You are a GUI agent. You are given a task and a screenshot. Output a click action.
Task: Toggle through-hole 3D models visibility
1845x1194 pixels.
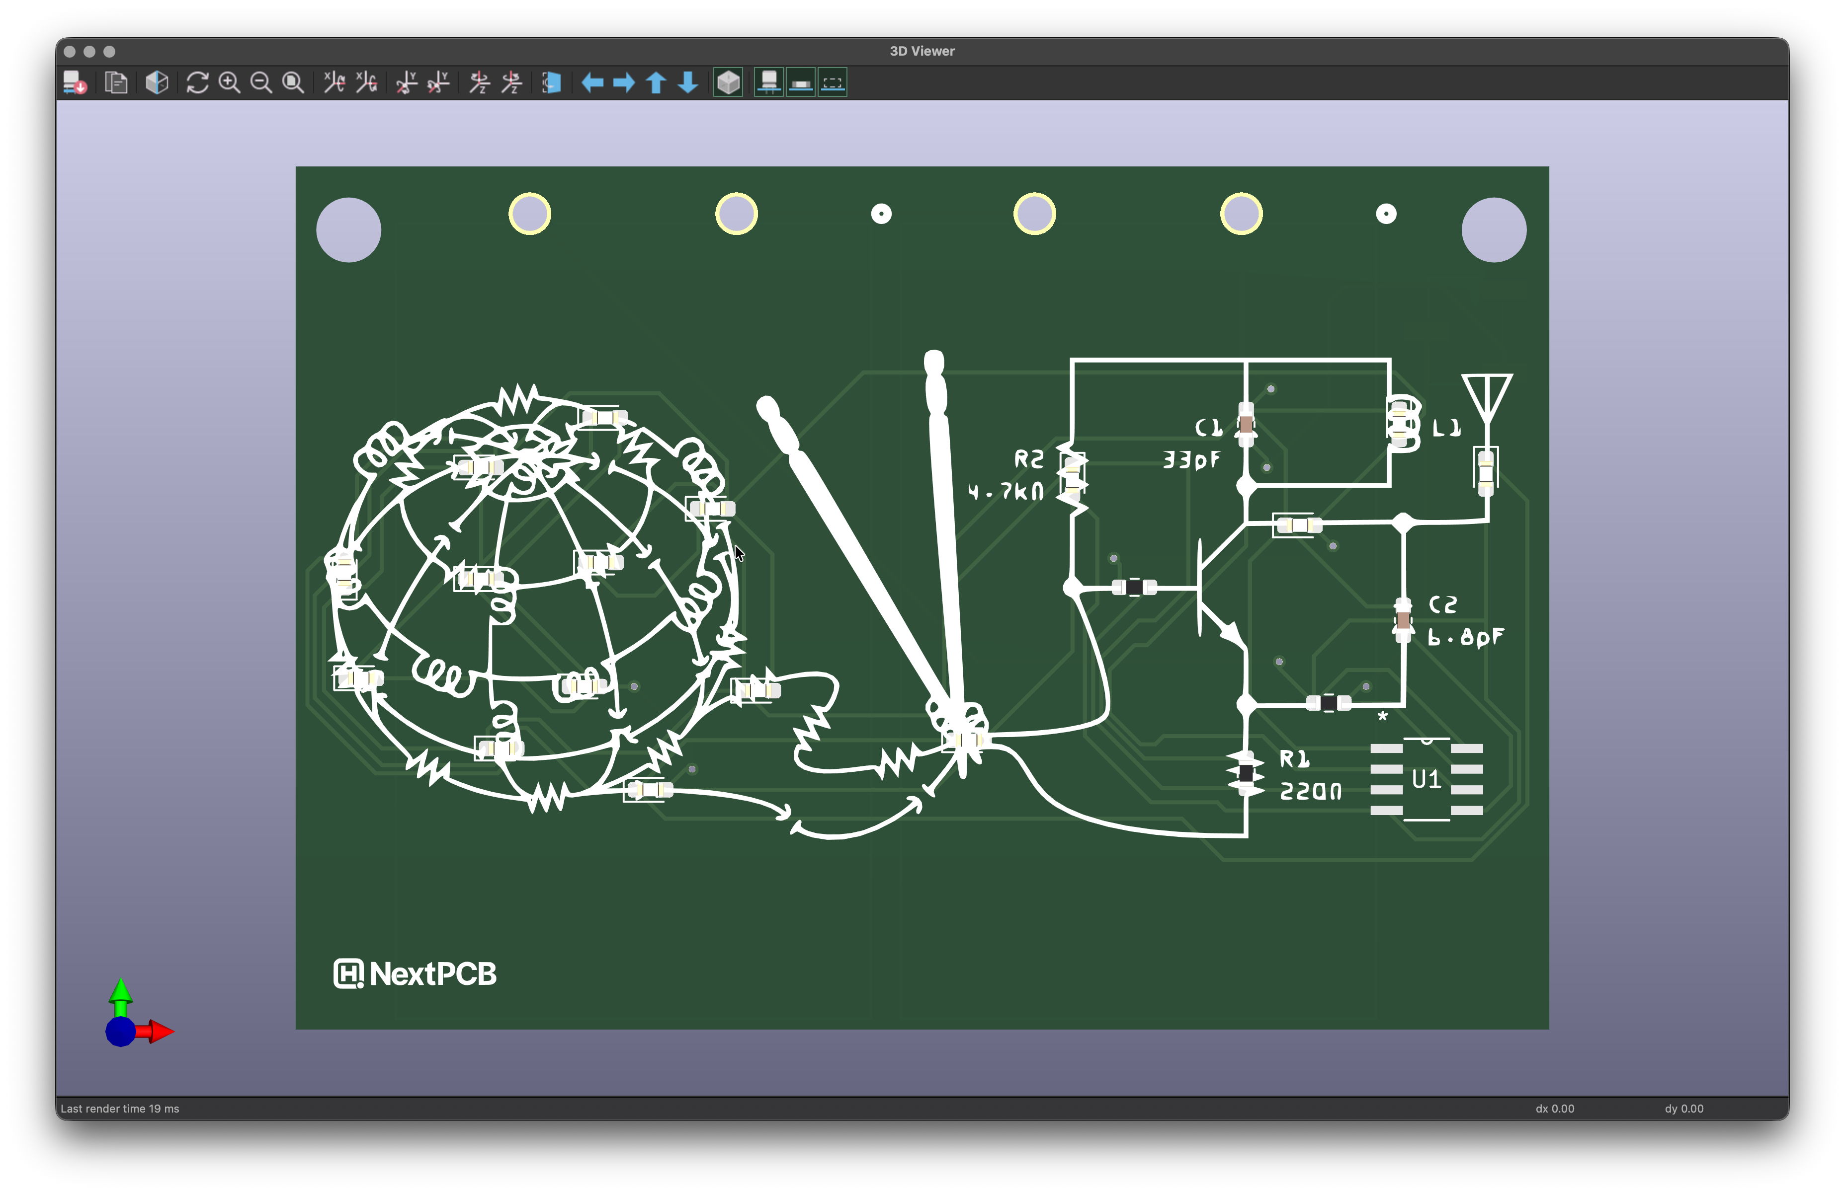[x=769, y=82]
